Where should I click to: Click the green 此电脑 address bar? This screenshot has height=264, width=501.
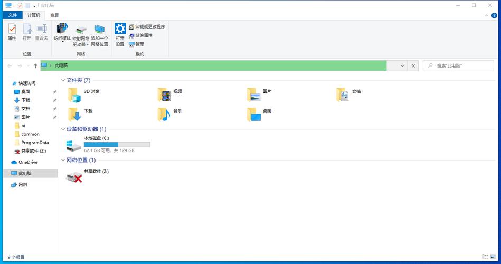click(x=213, y=65)
